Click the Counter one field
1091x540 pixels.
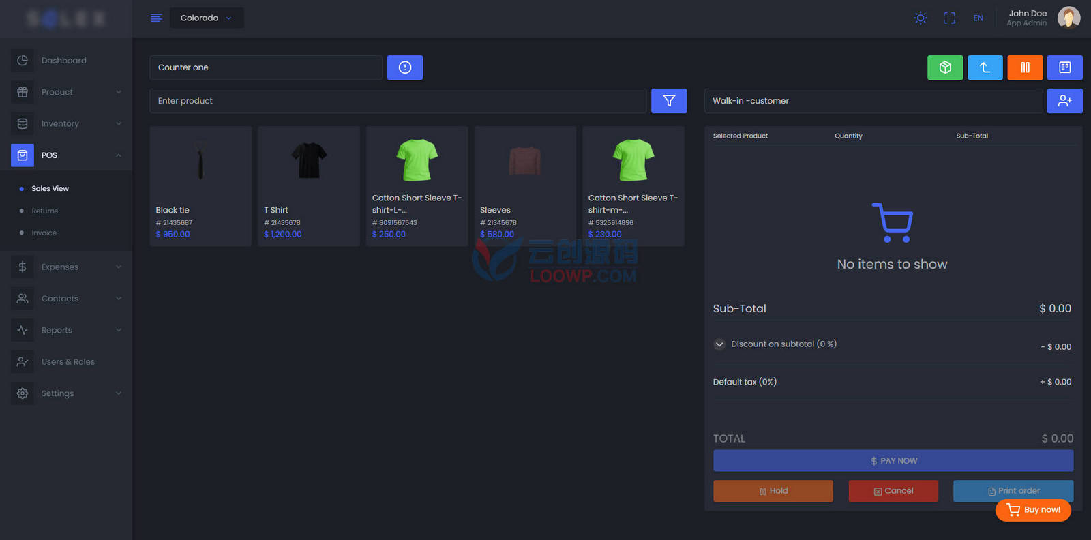pos(266,67)
